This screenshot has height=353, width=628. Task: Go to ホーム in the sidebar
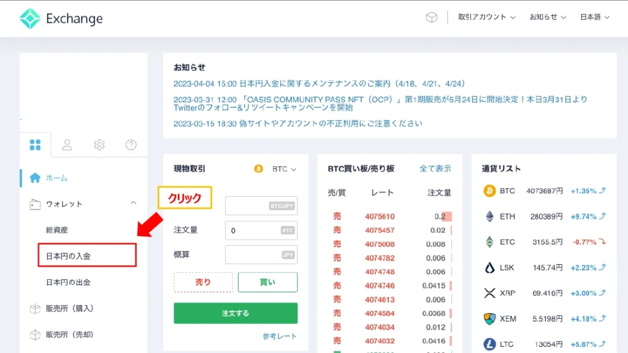click(56, 178)
